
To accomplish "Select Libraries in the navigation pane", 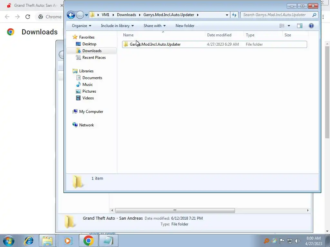I will [86, 71].
